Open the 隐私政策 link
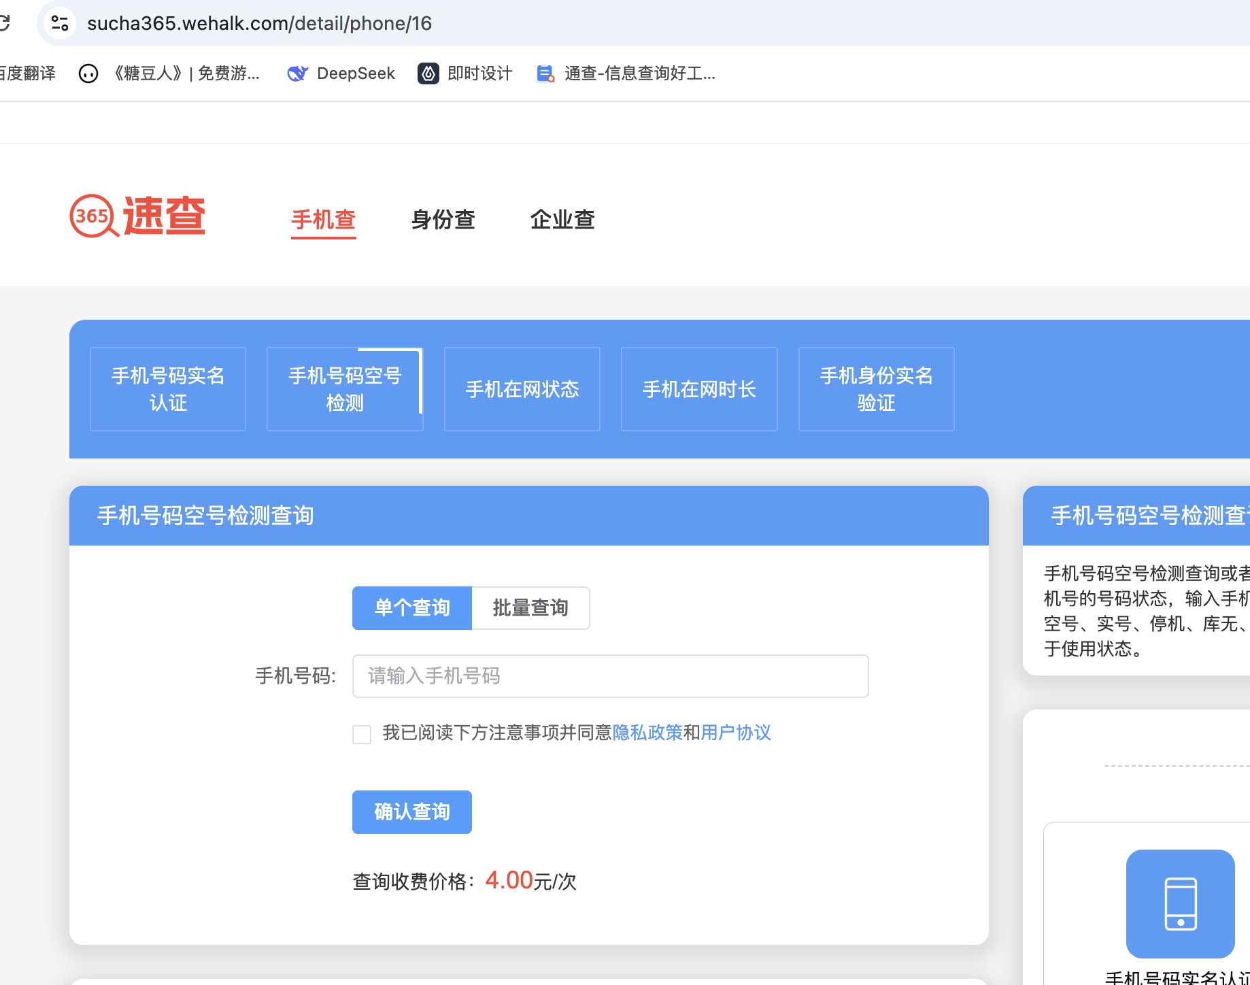The height and width of the screenshot is (985, 1250). click(x=647, y=733)
